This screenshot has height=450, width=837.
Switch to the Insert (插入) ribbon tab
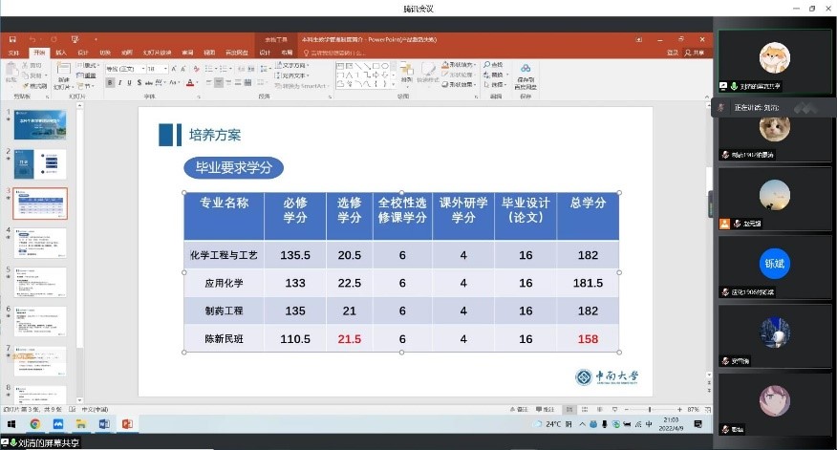[x=60, y=52]
